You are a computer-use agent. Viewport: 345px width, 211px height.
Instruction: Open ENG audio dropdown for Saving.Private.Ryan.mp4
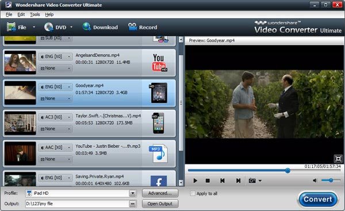coord(55,178)
